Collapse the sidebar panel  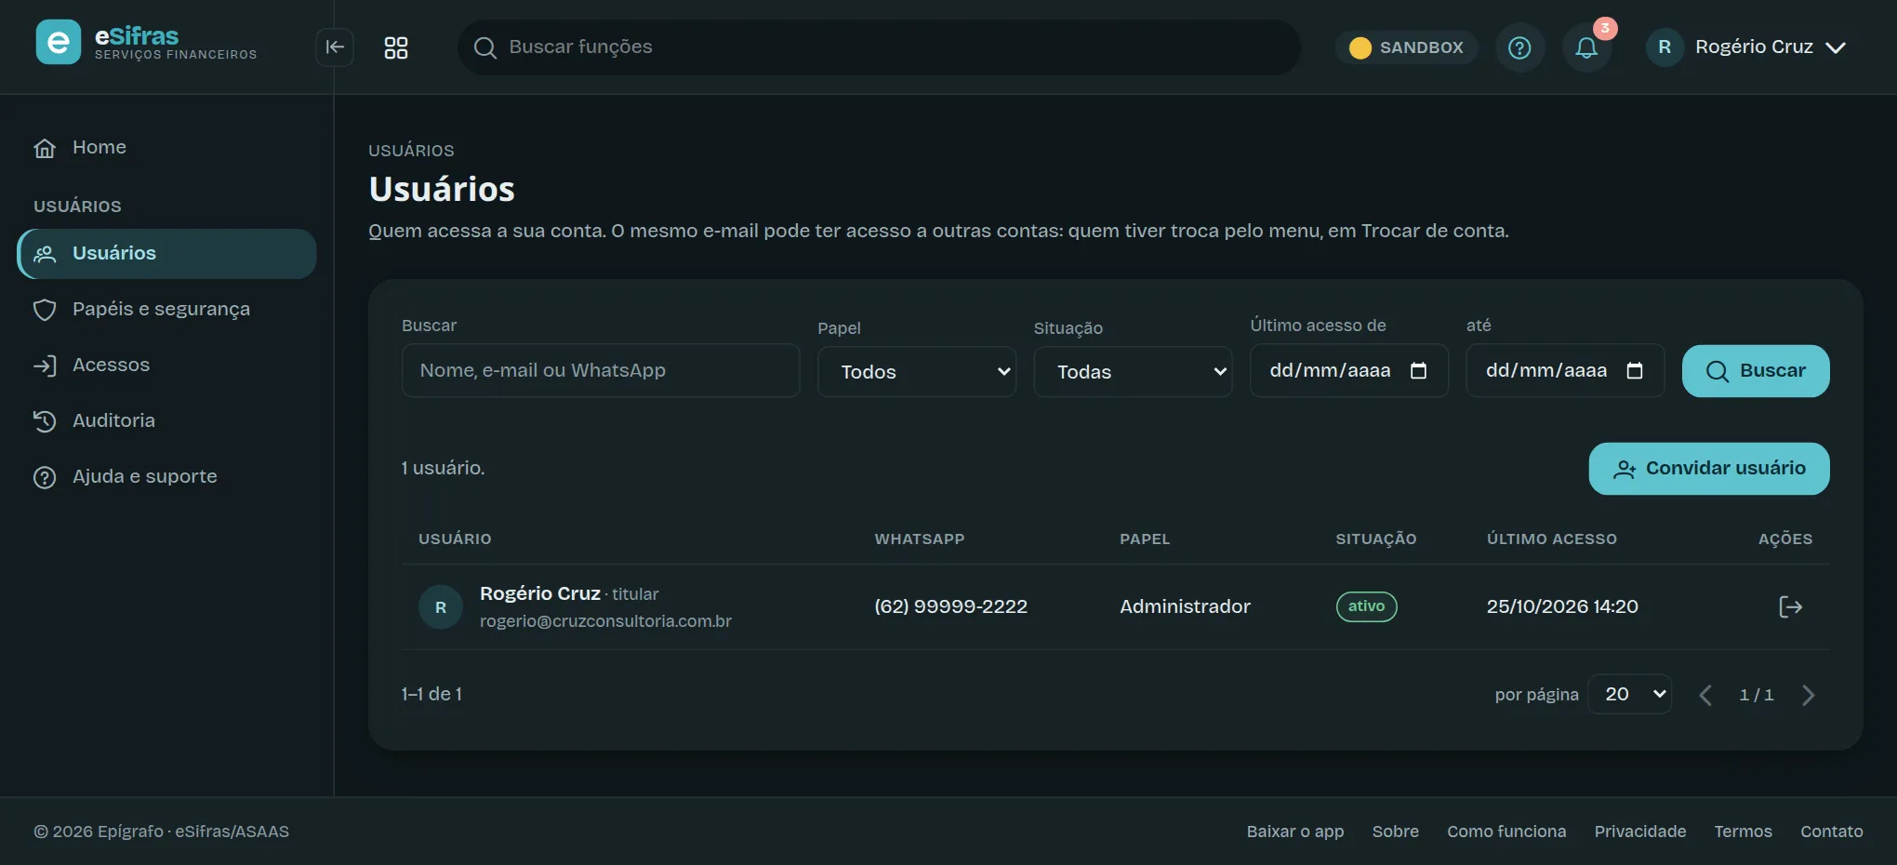tap(335, 47)
